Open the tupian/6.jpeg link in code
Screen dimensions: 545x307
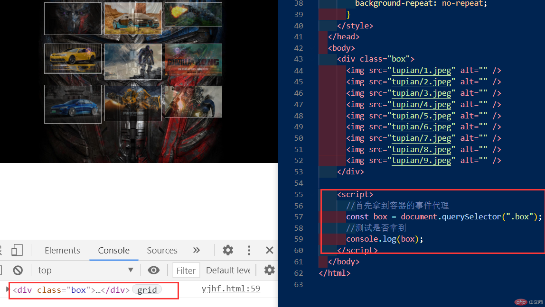point(421,127)
